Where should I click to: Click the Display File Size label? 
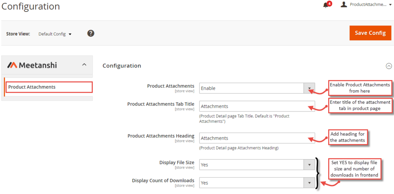pos(176,163)
